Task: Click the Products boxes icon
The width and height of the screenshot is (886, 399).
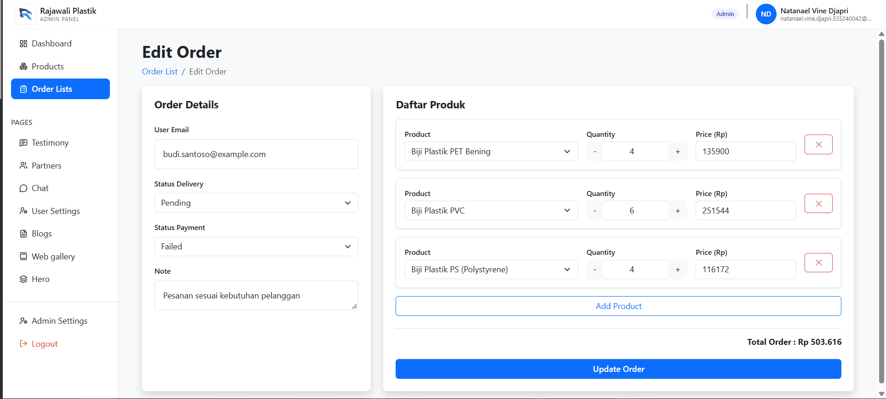Action: [23, 67]
